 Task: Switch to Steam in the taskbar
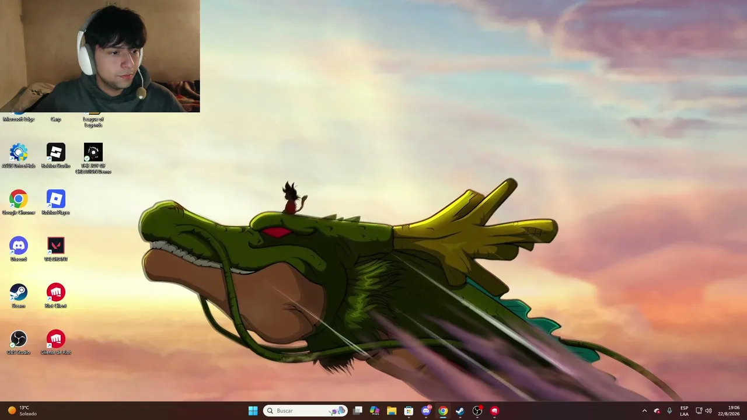[x=460, y=411]
